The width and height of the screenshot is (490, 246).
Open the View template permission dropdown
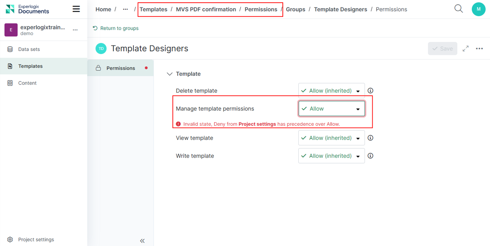click(x=331, y=138)
